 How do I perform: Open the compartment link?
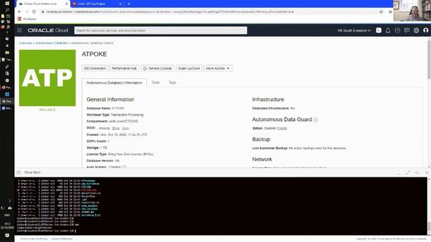click(123, 121)
